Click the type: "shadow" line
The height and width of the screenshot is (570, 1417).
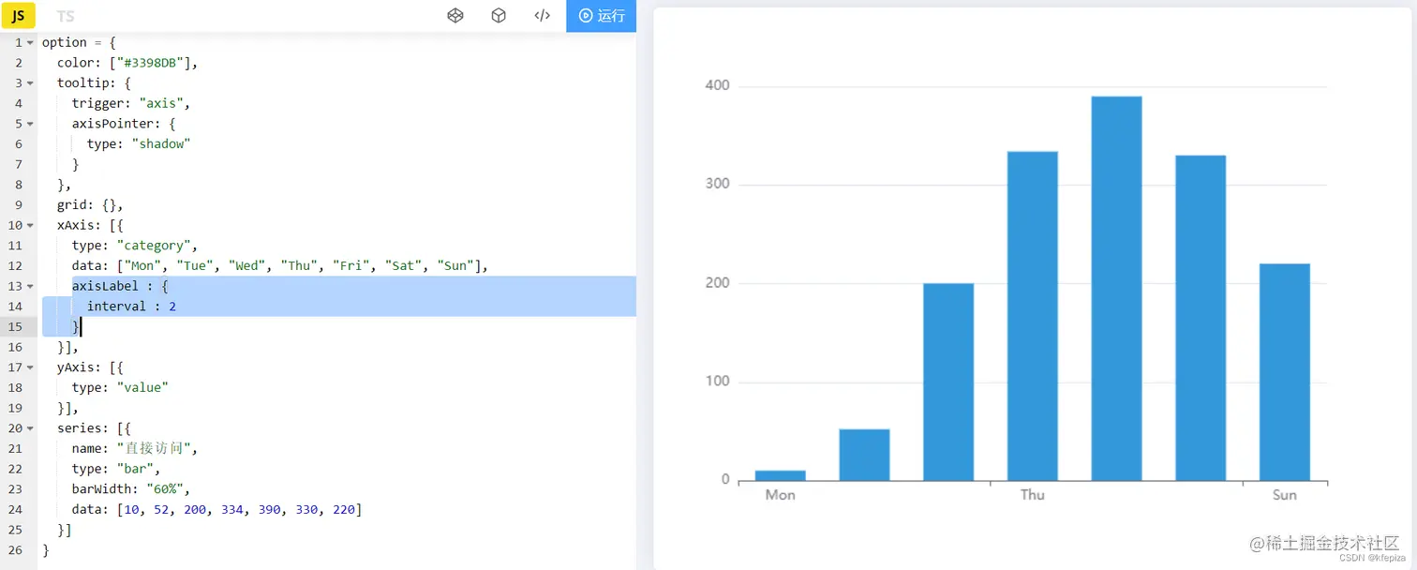139,143
